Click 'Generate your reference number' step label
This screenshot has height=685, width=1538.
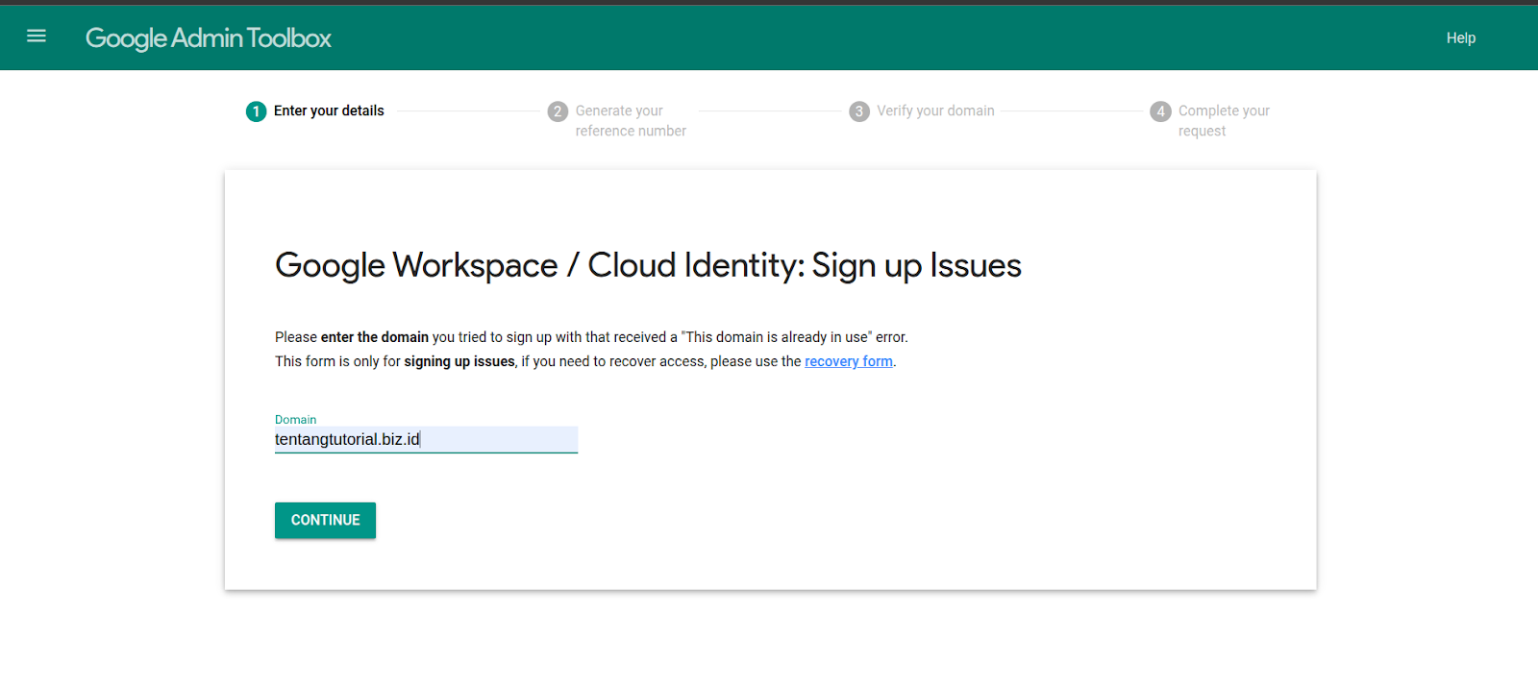click(x=631, y=121)
